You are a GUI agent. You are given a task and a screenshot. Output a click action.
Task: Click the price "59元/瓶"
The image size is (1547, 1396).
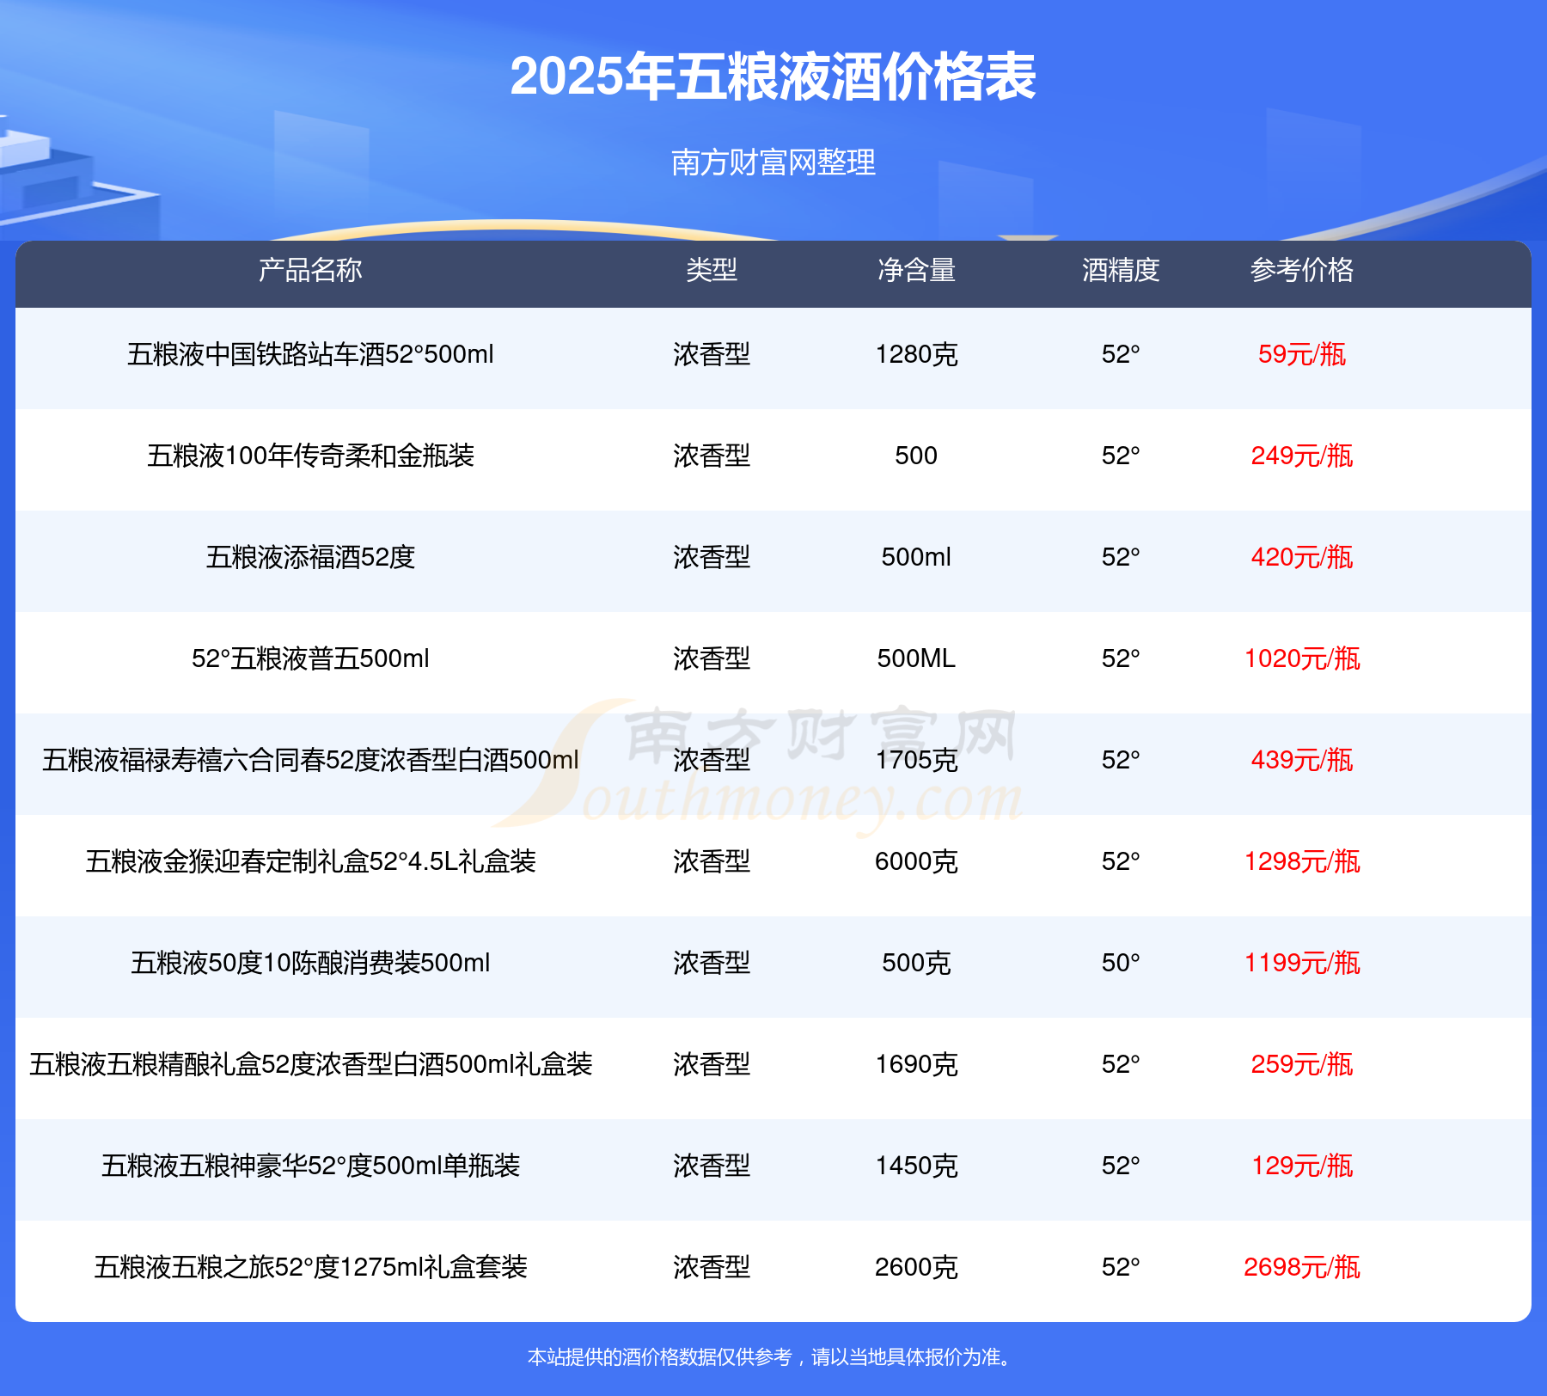pyautogui.click(x=1302, y=354)
